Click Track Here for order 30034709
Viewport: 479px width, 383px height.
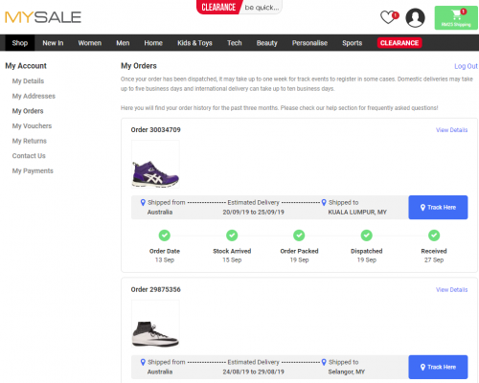point(438,208)
